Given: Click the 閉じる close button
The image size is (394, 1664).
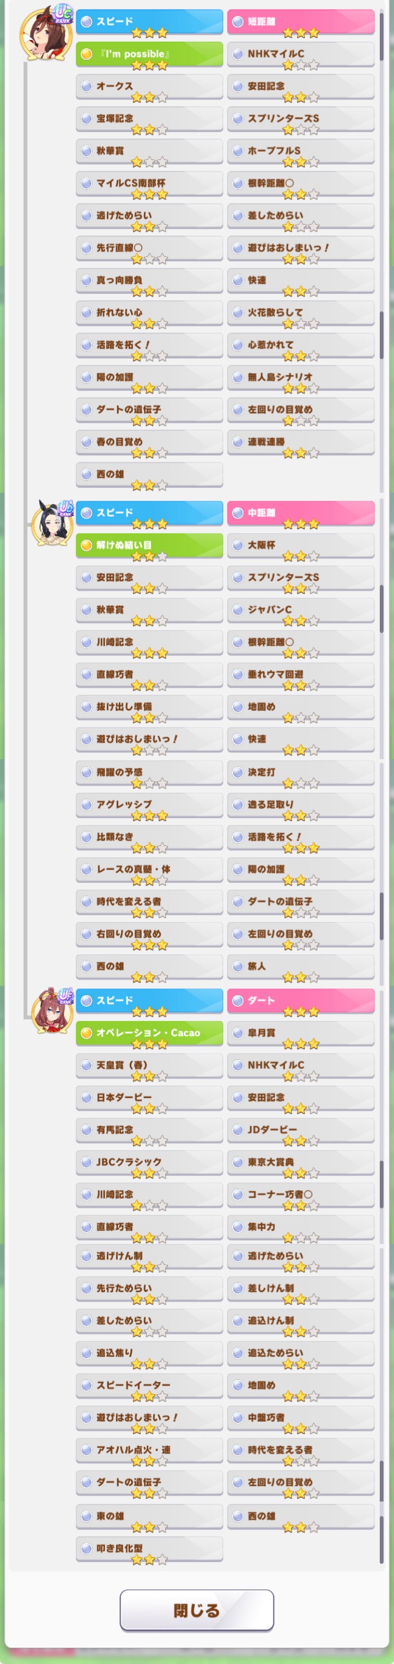Looking at the screenshot, I should (x=196, y=1610).
